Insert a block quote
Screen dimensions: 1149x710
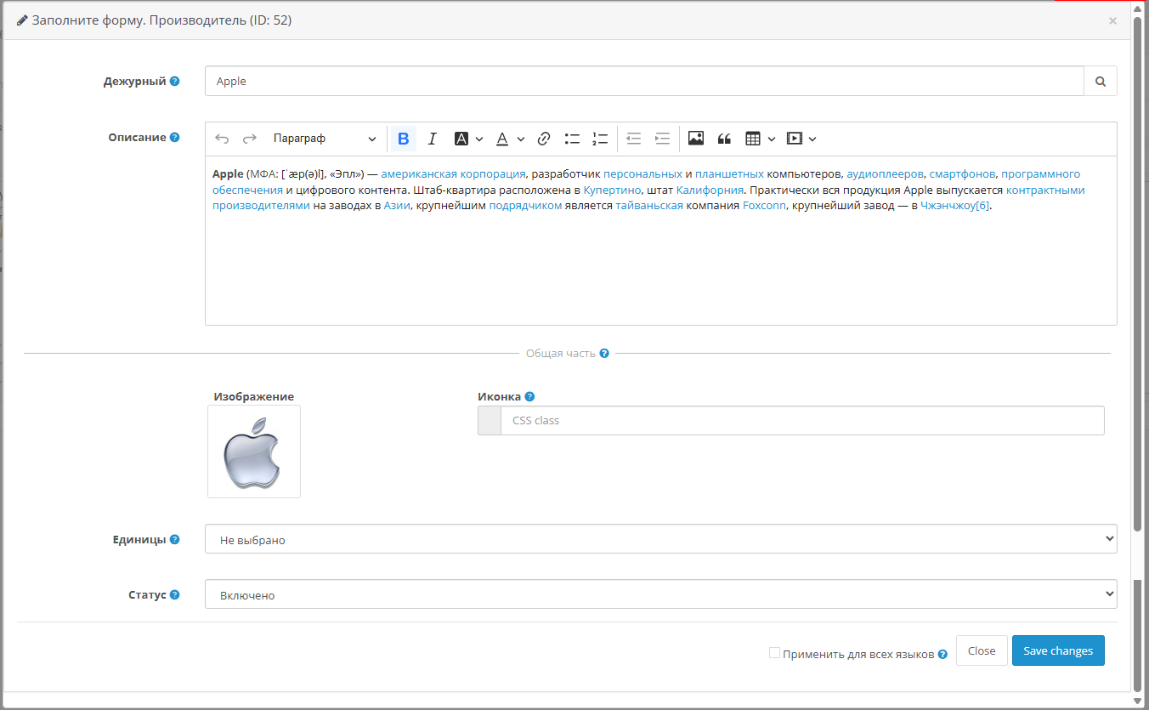click(725, 139)
